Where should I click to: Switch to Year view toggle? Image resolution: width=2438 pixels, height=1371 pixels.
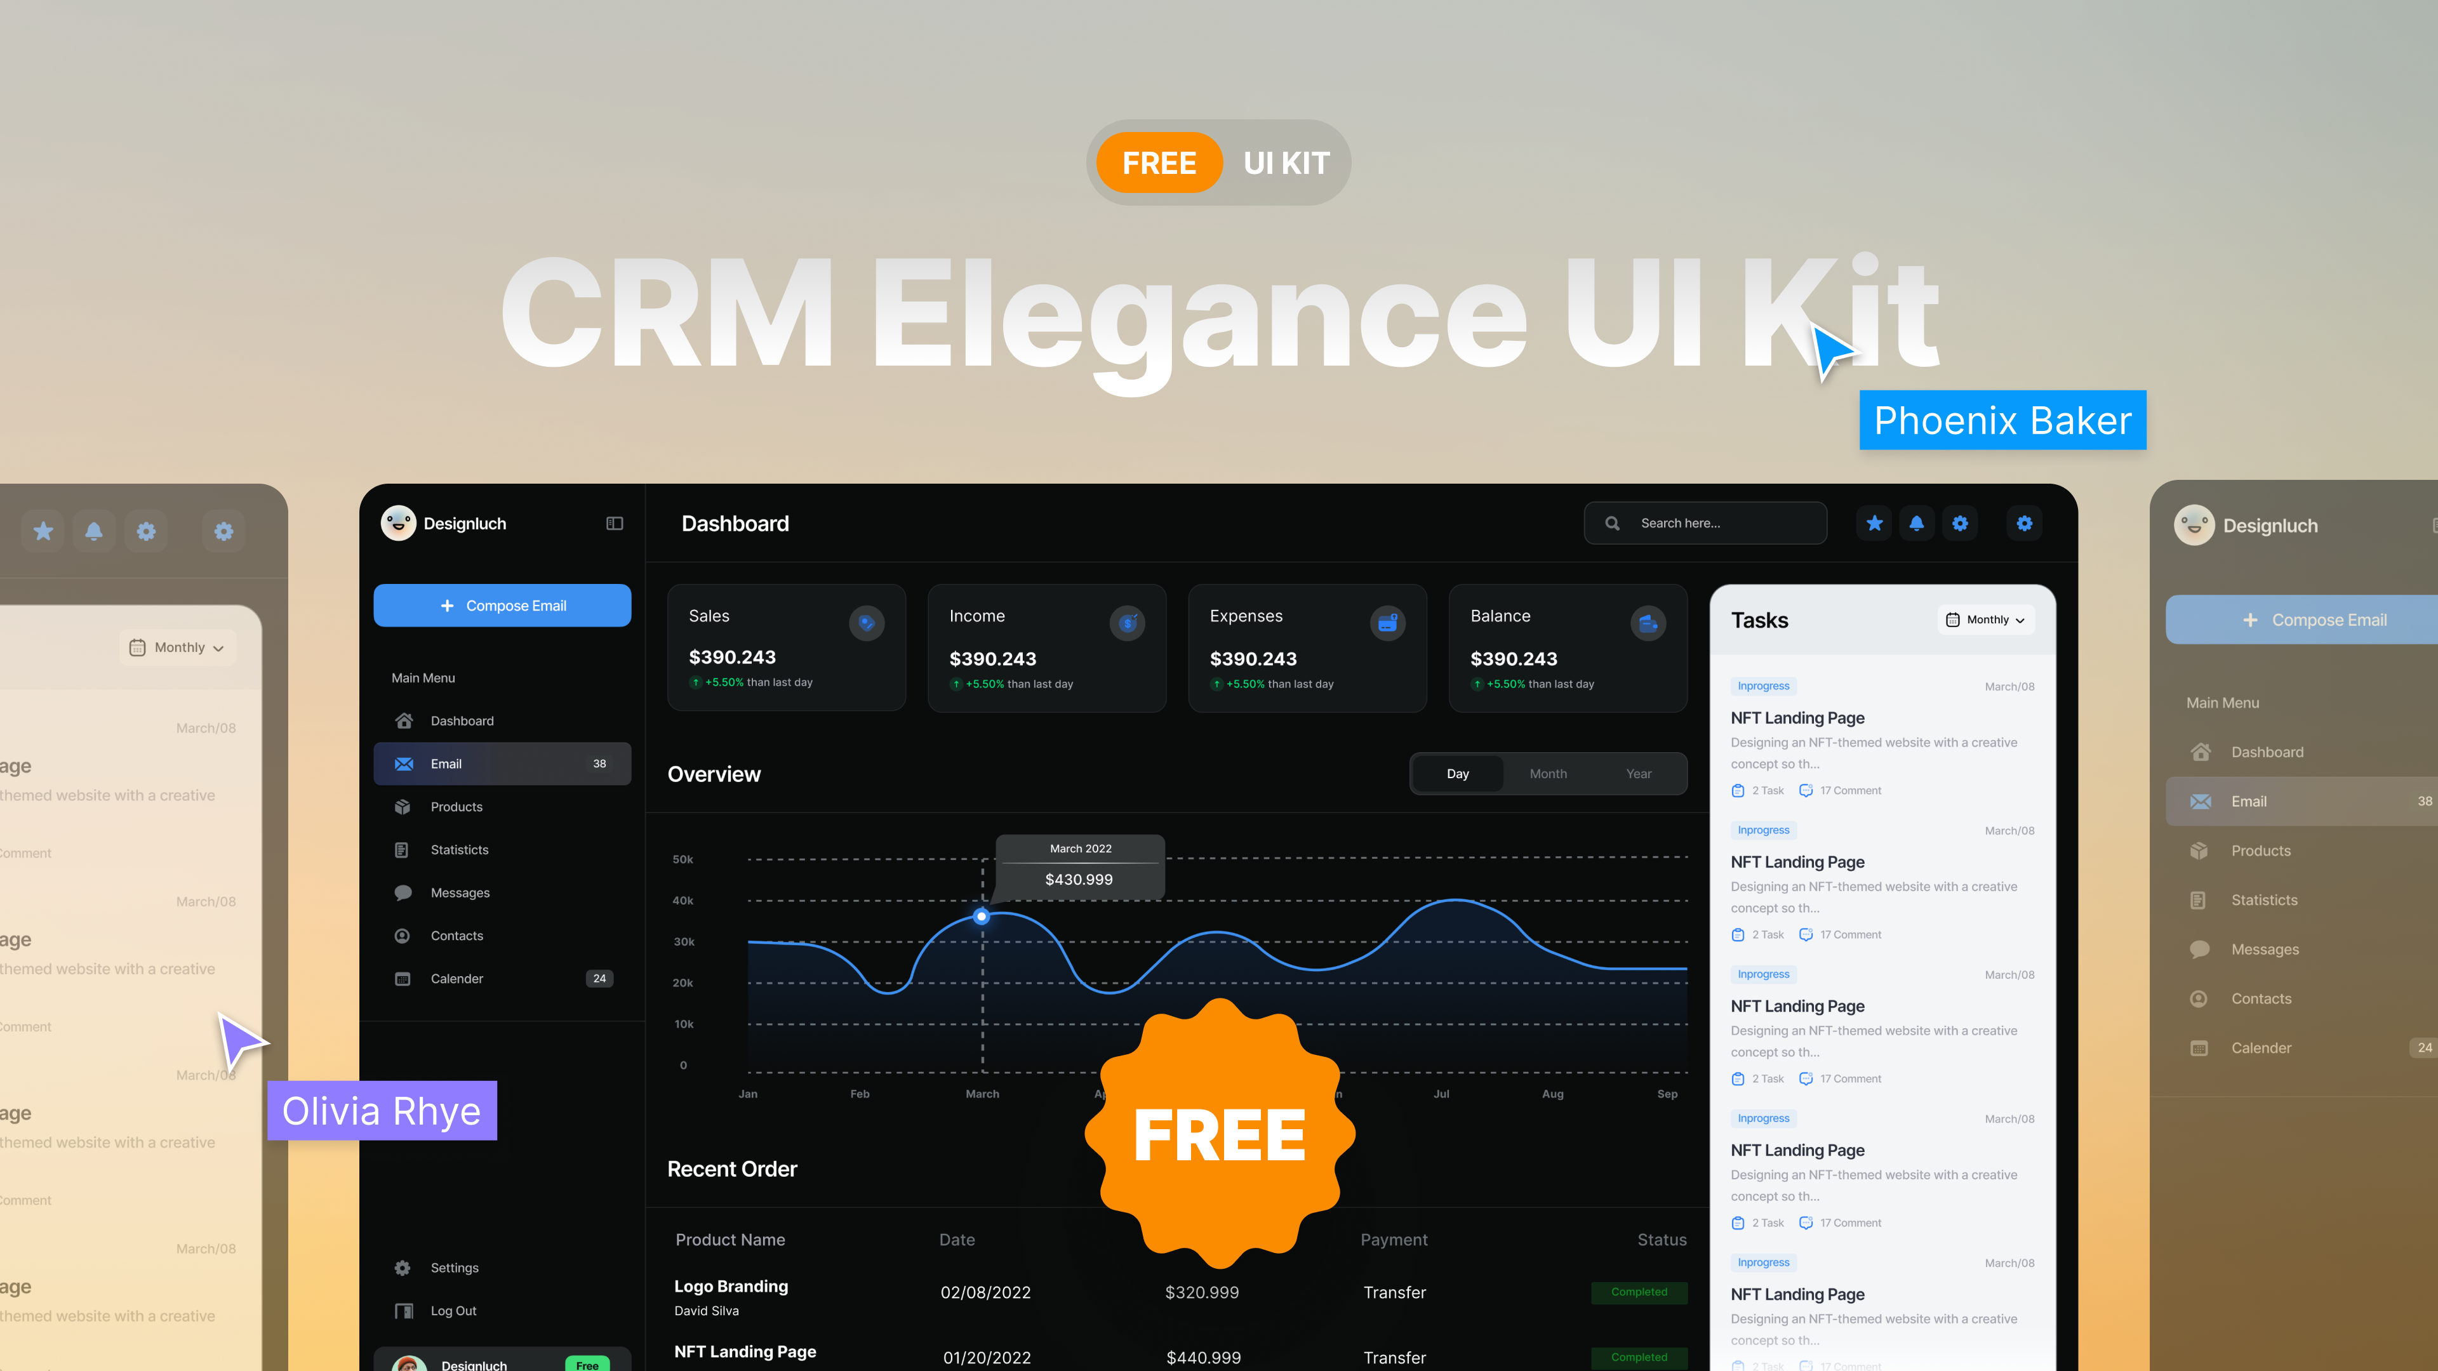[1637, 773]
